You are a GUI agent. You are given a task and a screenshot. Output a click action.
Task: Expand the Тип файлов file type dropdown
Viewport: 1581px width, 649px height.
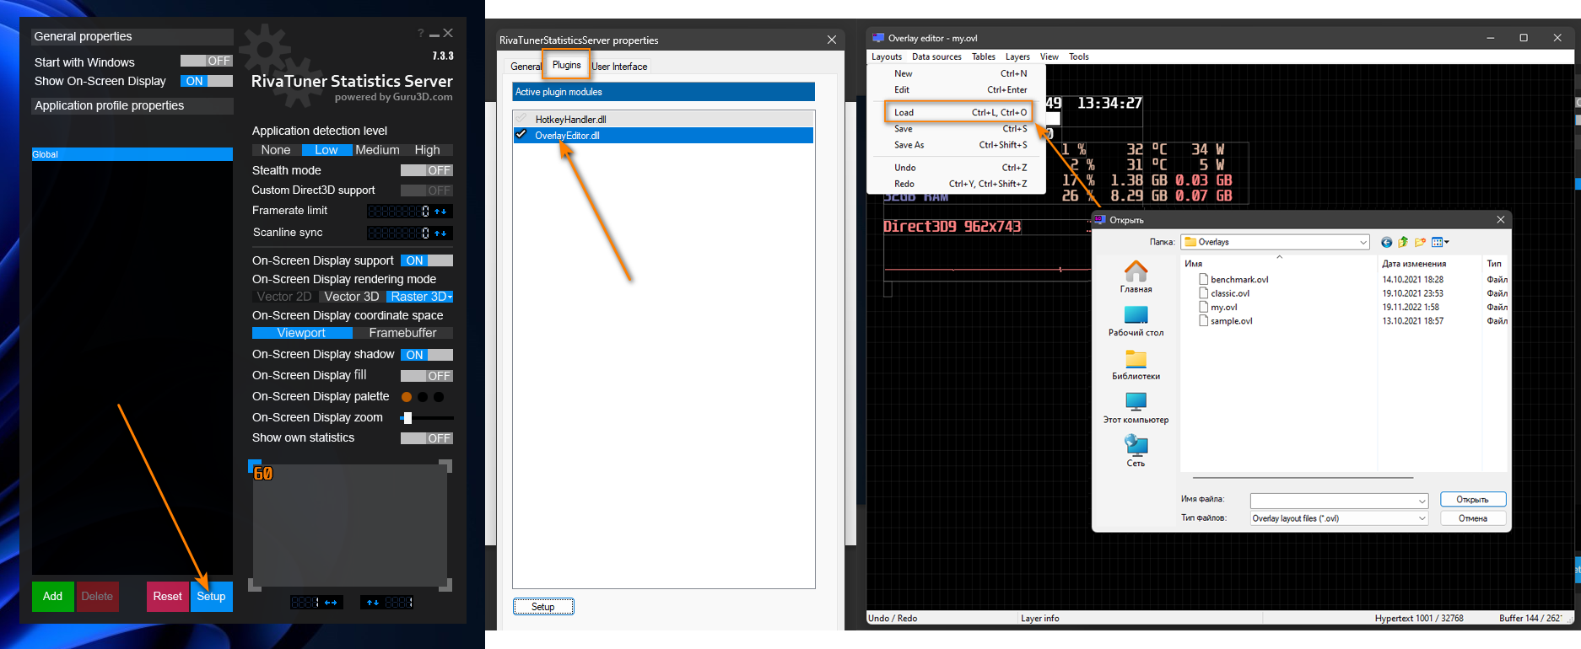click(1422, 518)
